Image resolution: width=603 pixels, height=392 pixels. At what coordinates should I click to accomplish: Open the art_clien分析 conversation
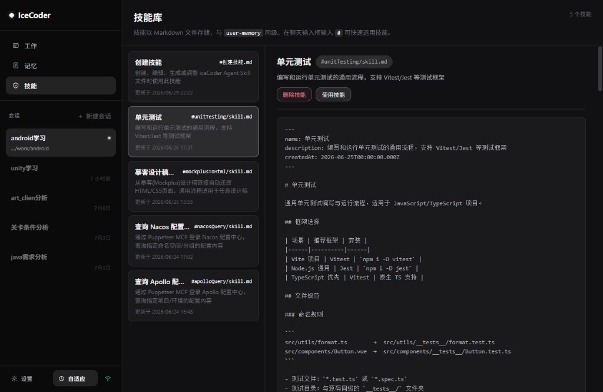click(61, 202)
